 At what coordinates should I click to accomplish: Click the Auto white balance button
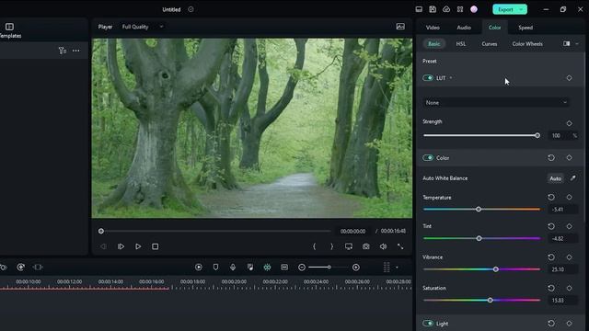click(555, 178)
